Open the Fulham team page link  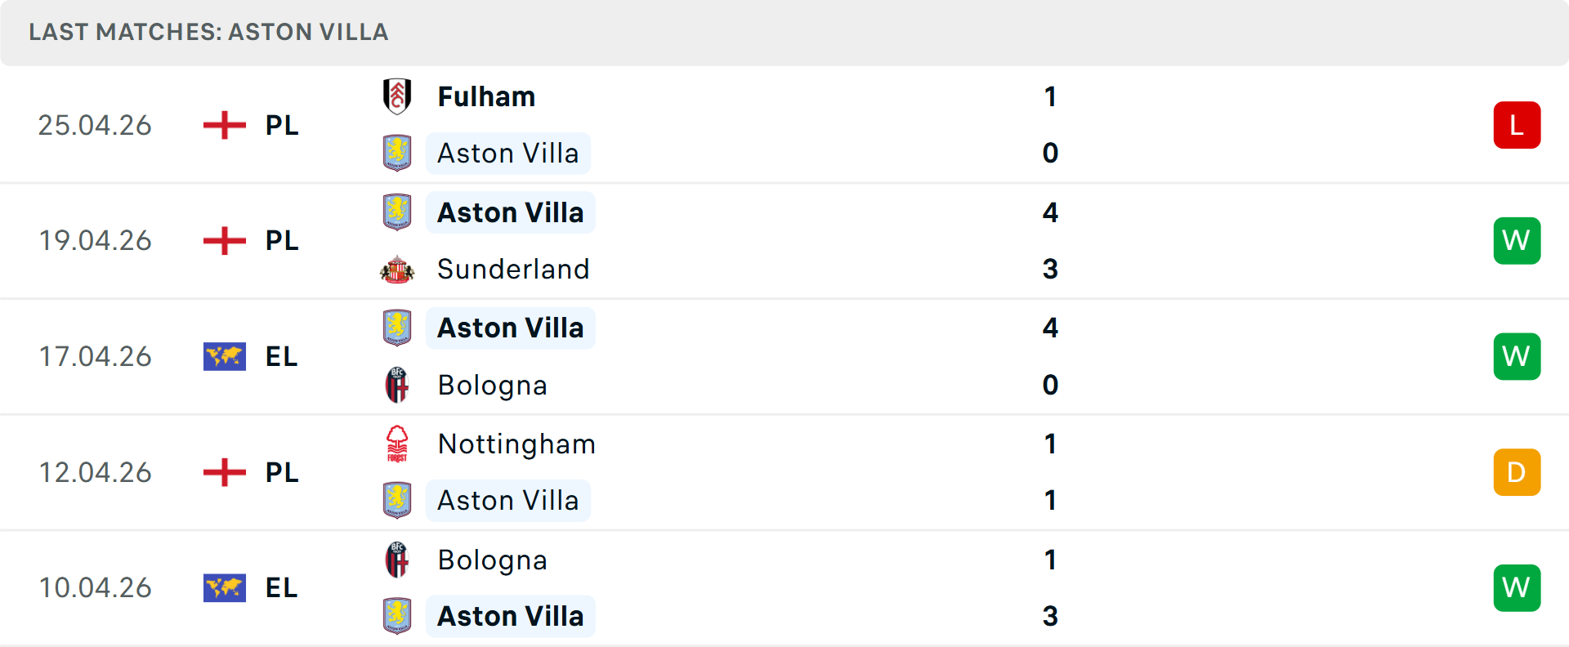pyautogui.click(x=486, y=96)
